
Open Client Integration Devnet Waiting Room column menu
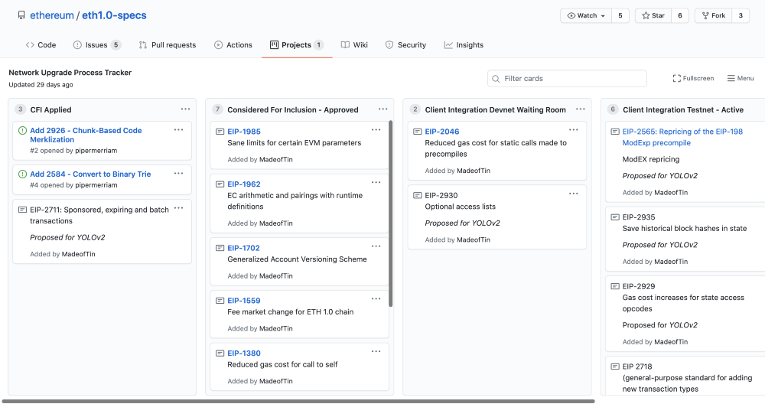580,109
